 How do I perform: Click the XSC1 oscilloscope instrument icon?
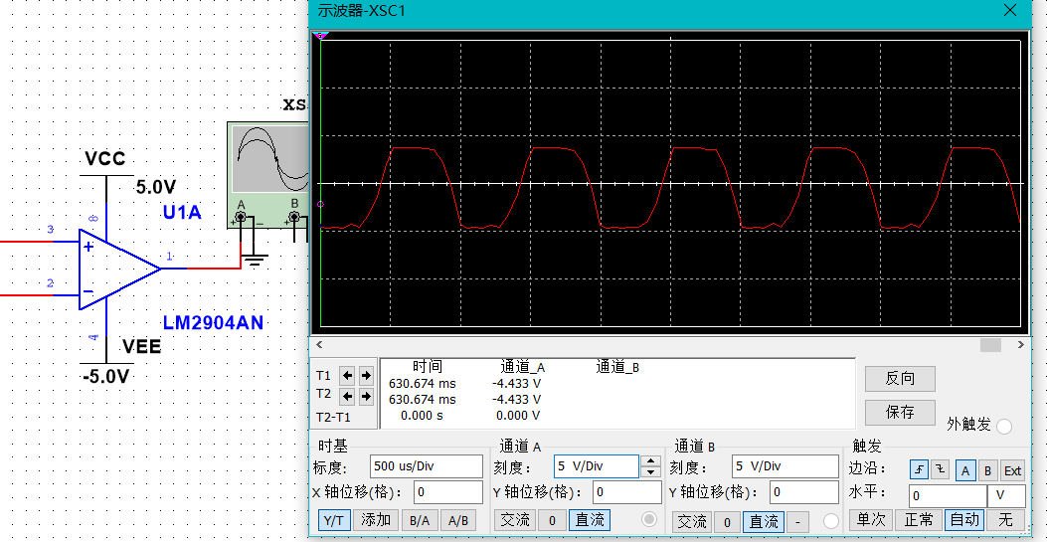[267, 176]
